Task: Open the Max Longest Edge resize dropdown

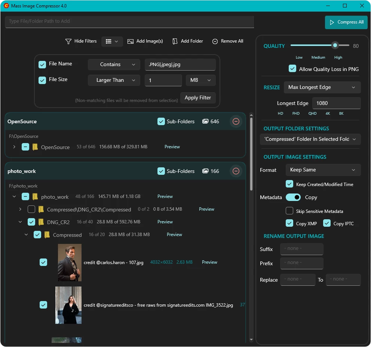Action: pos(322,87)
